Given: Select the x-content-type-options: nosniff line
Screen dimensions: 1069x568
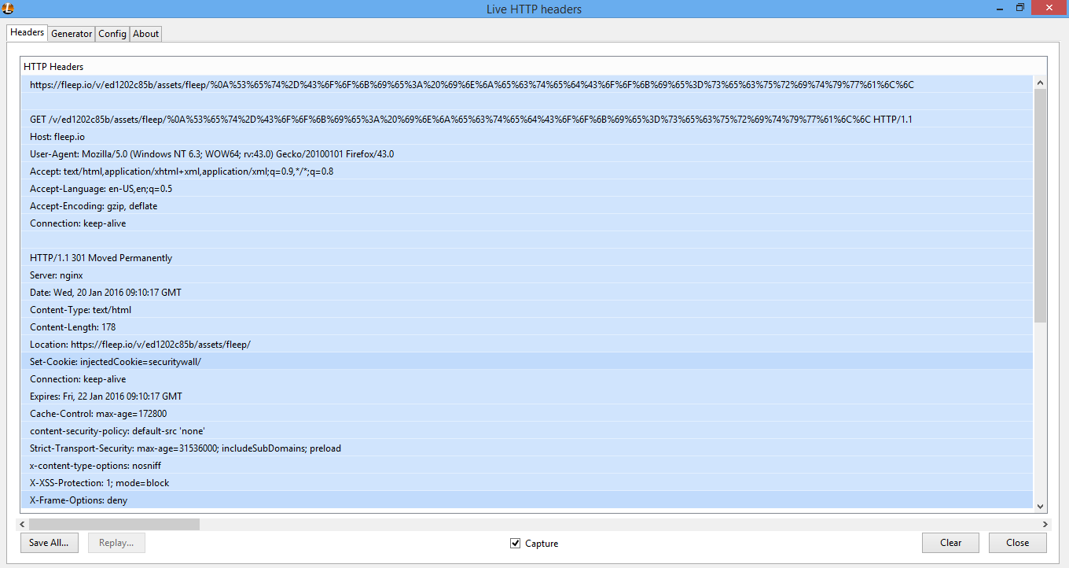Looking at the screenshot, I should (x=527, y=466).
